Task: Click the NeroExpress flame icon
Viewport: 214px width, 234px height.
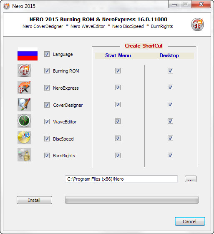Action: click(x=24, y=88)
